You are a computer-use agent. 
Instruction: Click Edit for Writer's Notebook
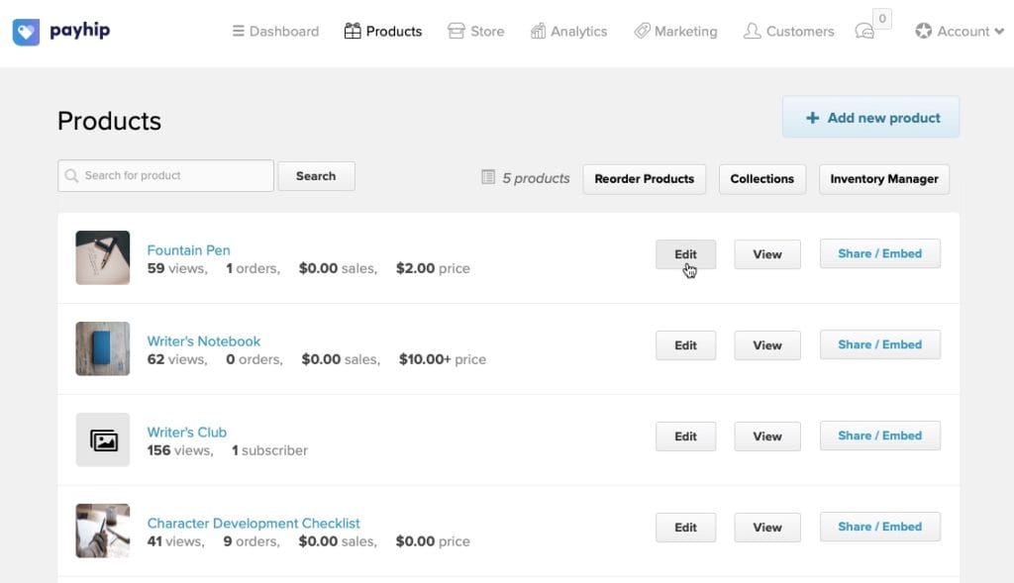coord(685,345)
